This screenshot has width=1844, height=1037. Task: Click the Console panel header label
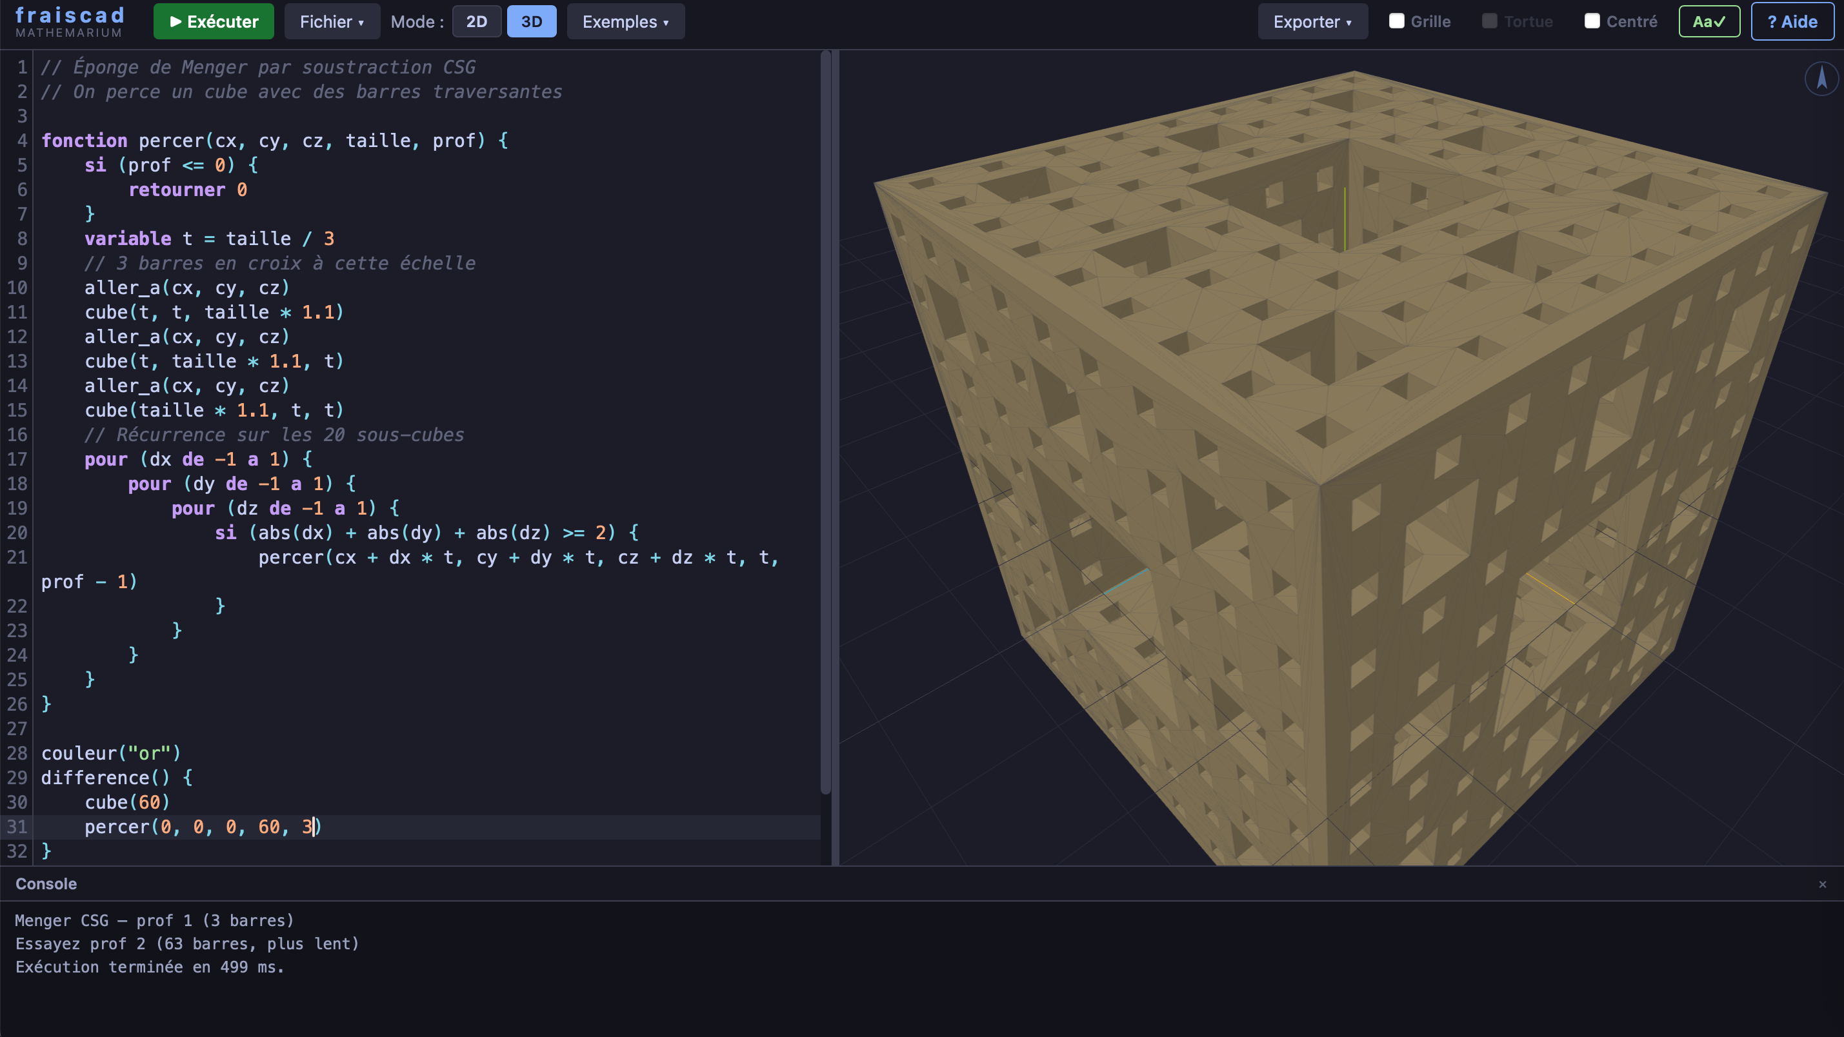point(46,884)
